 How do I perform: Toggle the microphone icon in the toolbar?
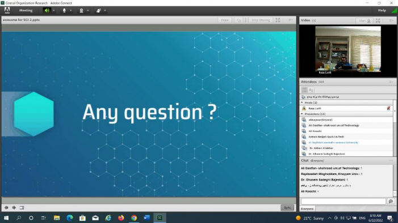pos(64,10)
